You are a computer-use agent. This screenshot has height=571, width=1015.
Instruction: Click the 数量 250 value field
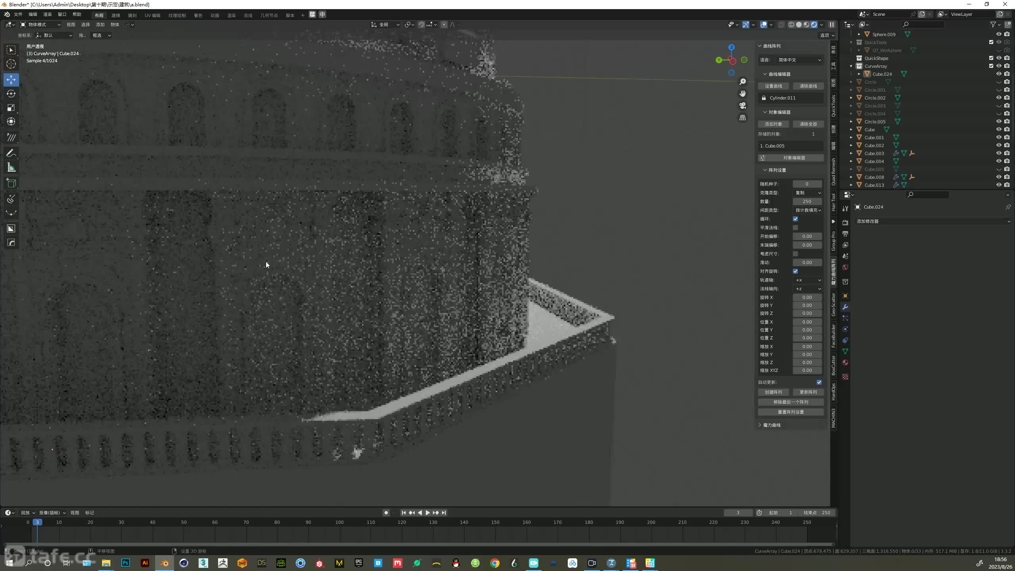click(x=807, y=201)
